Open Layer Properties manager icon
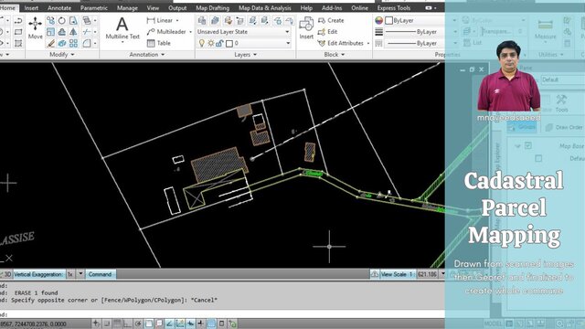The height and width of the screenshot is (329, 585). click(202, 20)
